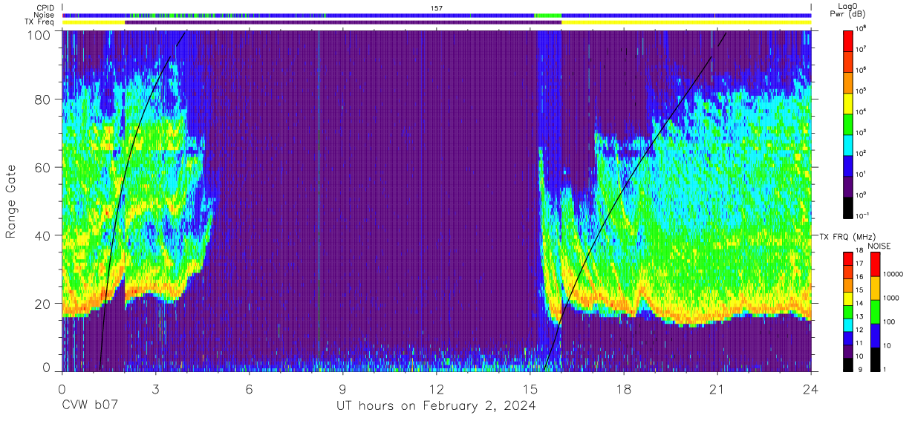The image size is (912, 421).
Task: Click the 'TX Freq' row label
Action: (x=39, y=22)
